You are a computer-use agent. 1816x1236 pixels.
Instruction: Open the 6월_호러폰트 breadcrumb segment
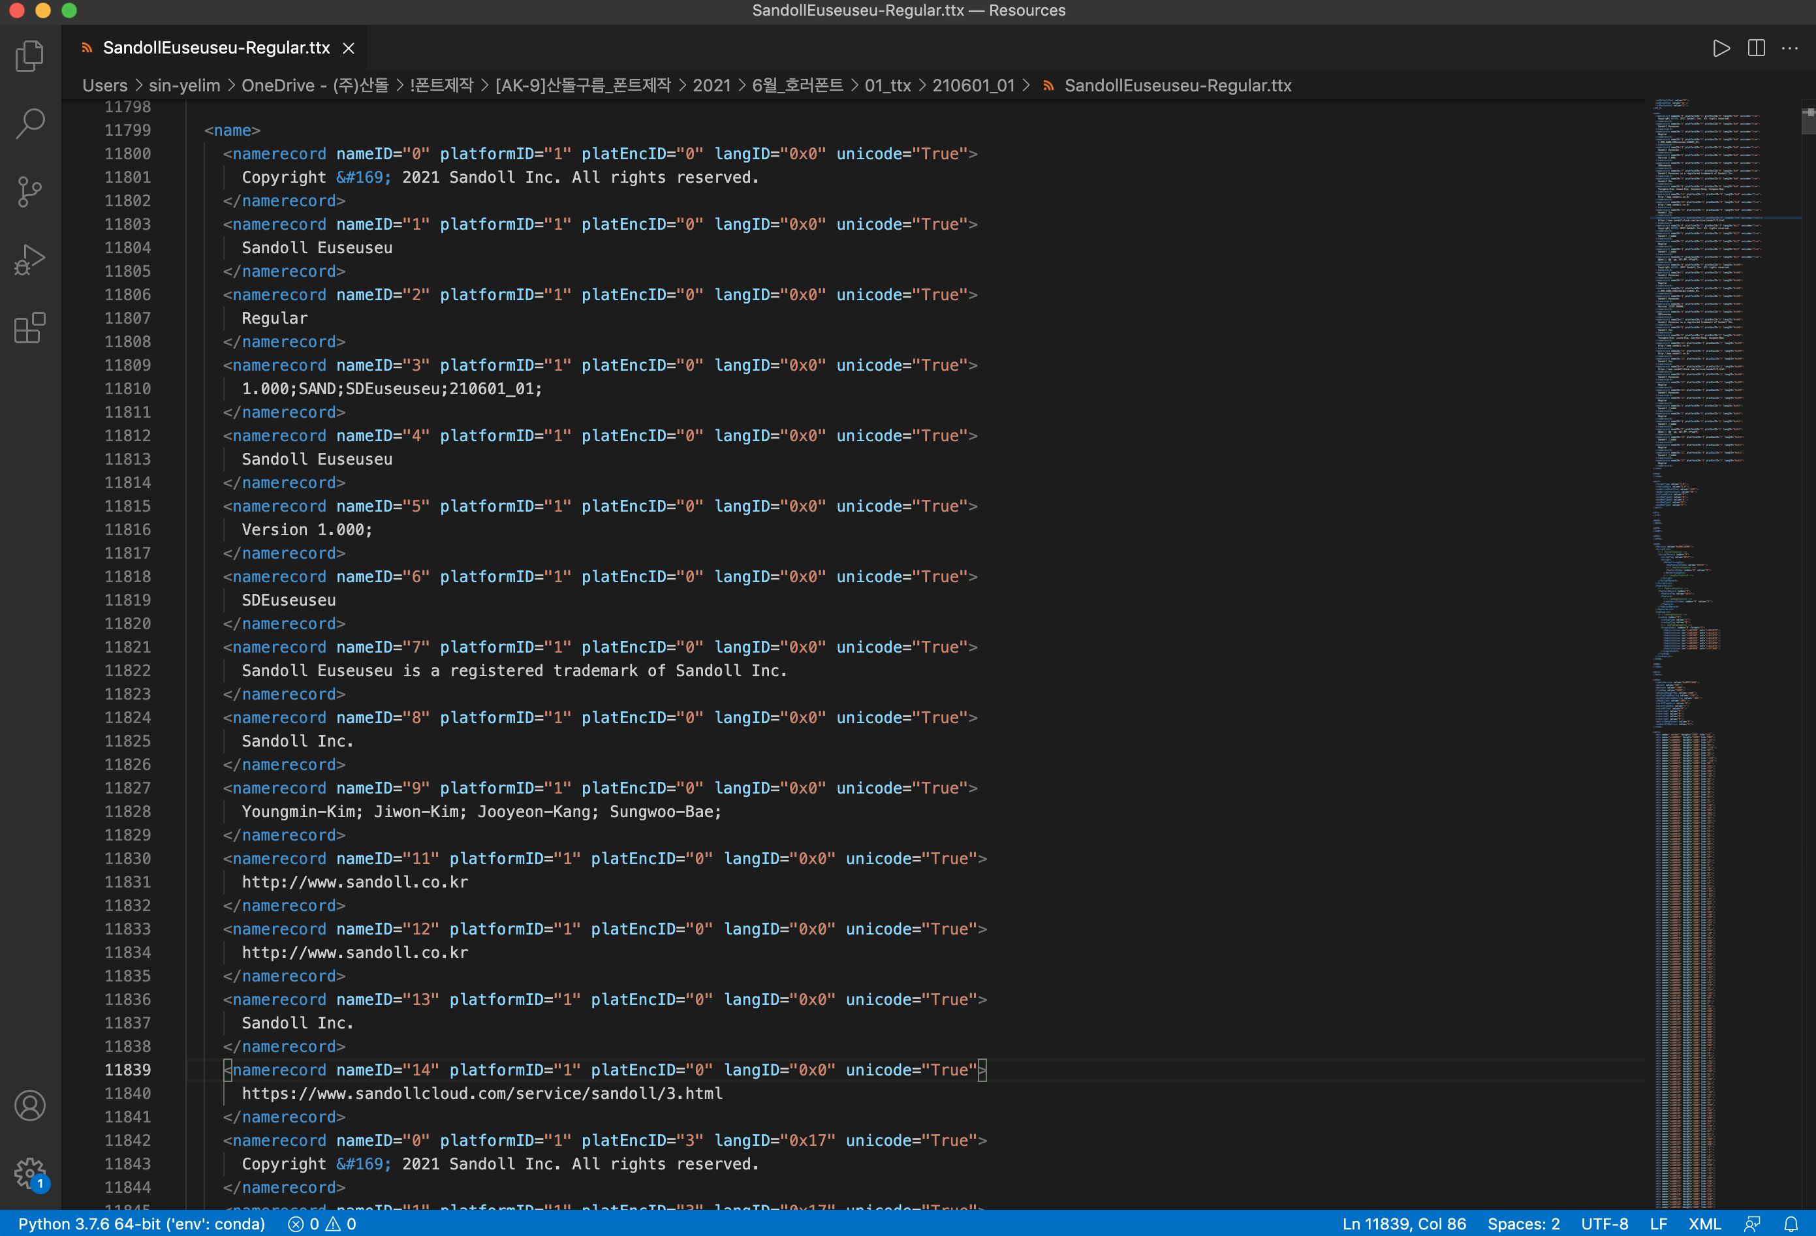(x=797, y=85)
